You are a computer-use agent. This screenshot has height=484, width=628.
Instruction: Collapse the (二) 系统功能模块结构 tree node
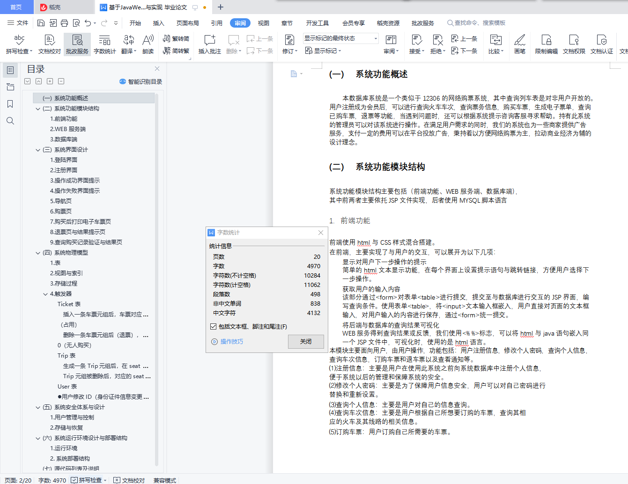(x=38, y=109)
